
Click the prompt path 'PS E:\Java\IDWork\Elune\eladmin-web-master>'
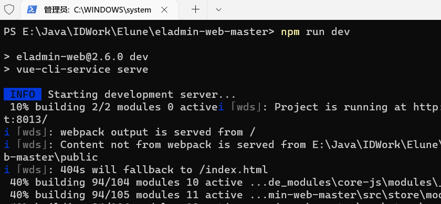(139, 32)
